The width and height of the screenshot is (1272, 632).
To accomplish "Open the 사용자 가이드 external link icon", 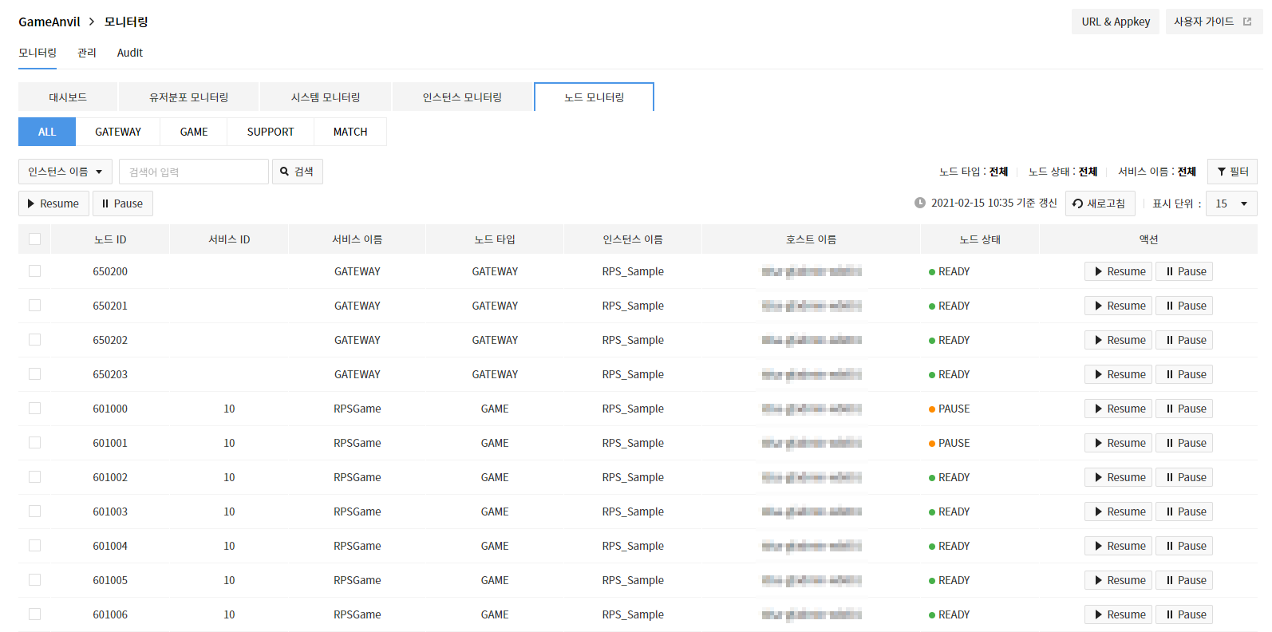I will [x=1247, y=22].
